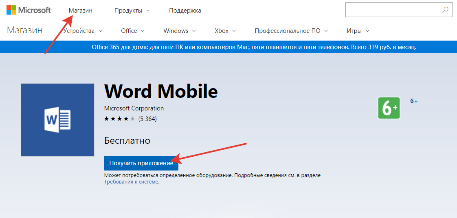Expand the Продукты dropdown menu

tap(132, 11)
